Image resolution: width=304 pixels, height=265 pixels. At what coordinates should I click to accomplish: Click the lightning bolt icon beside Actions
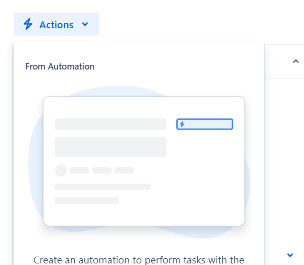coord(28,24)
